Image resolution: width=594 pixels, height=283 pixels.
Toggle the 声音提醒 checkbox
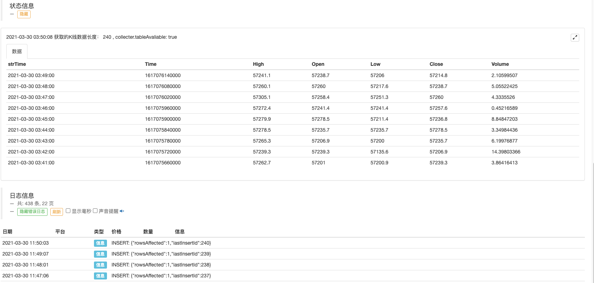[95, 211]
